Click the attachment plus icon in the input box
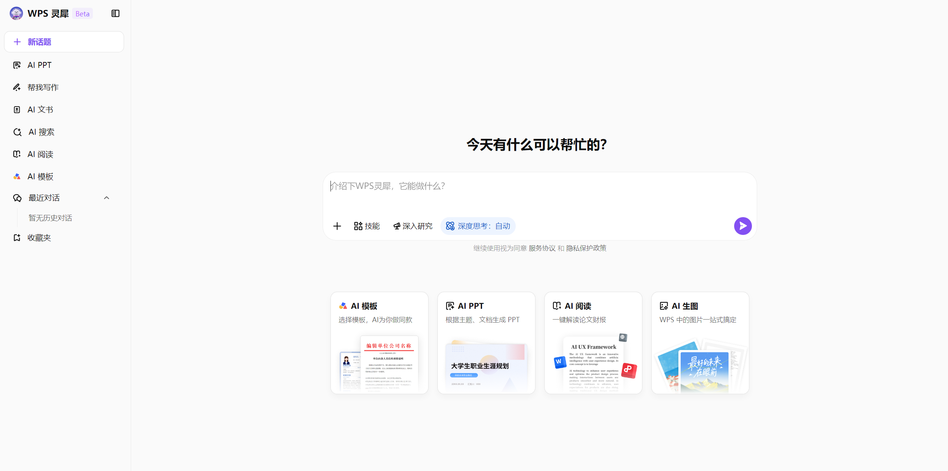This screenshot has height=471, width=948. 337,226
